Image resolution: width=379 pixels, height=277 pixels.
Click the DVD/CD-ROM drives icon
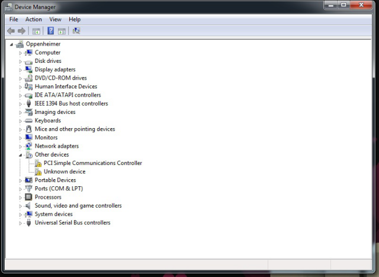pyautogui.click(x=28, y=78)
